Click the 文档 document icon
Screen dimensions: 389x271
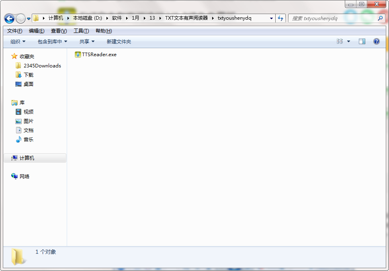pyautogui.click(x=18, y=130)
